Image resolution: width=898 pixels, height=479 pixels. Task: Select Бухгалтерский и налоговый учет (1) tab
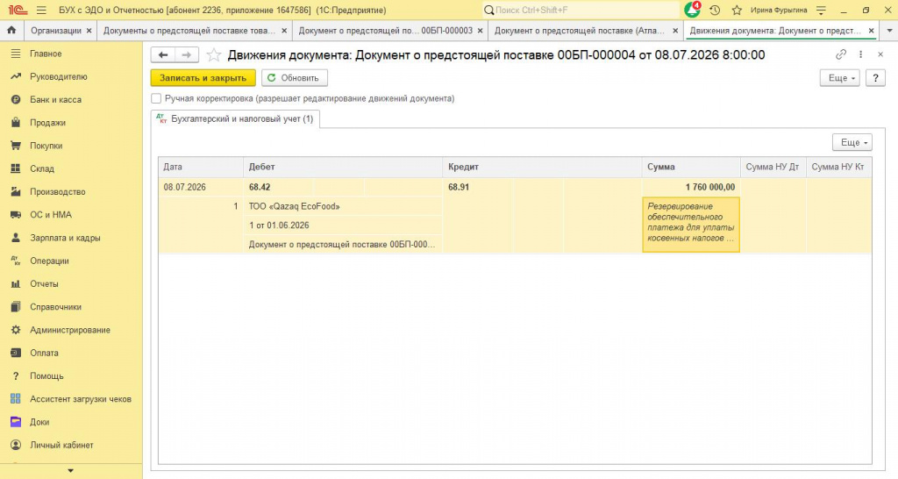coord(236,119)
